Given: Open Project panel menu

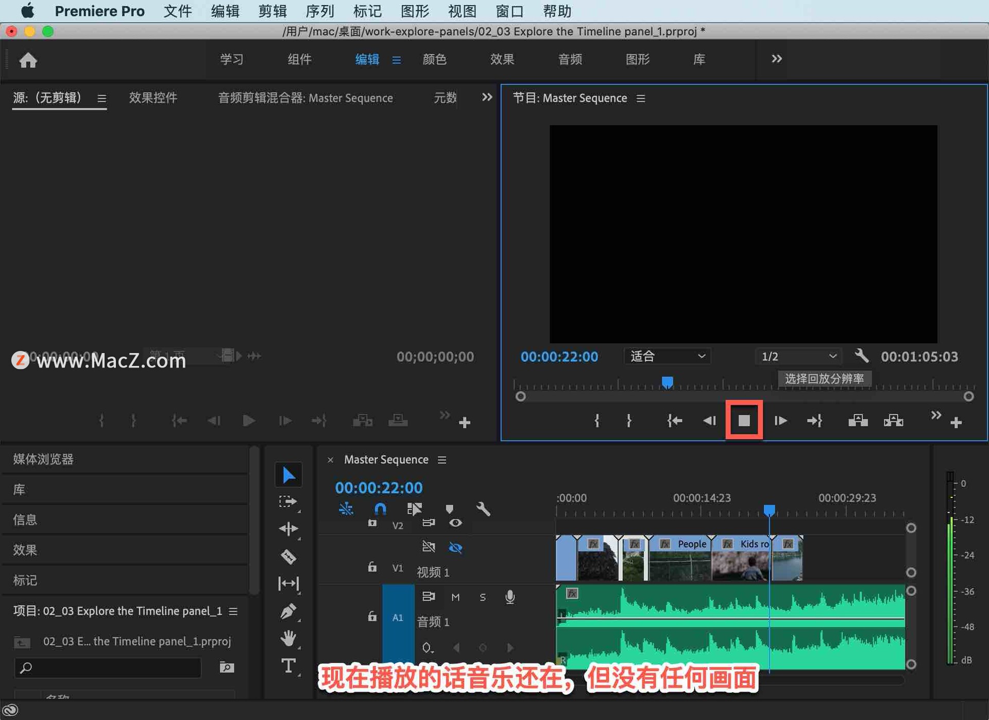Looking at the screenshot, I should (x=233, y=611).
